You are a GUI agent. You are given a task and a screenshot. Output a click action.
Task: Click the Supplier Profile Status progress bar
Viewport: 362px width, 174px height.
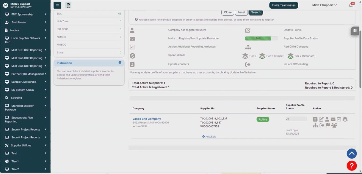point(296,119)
